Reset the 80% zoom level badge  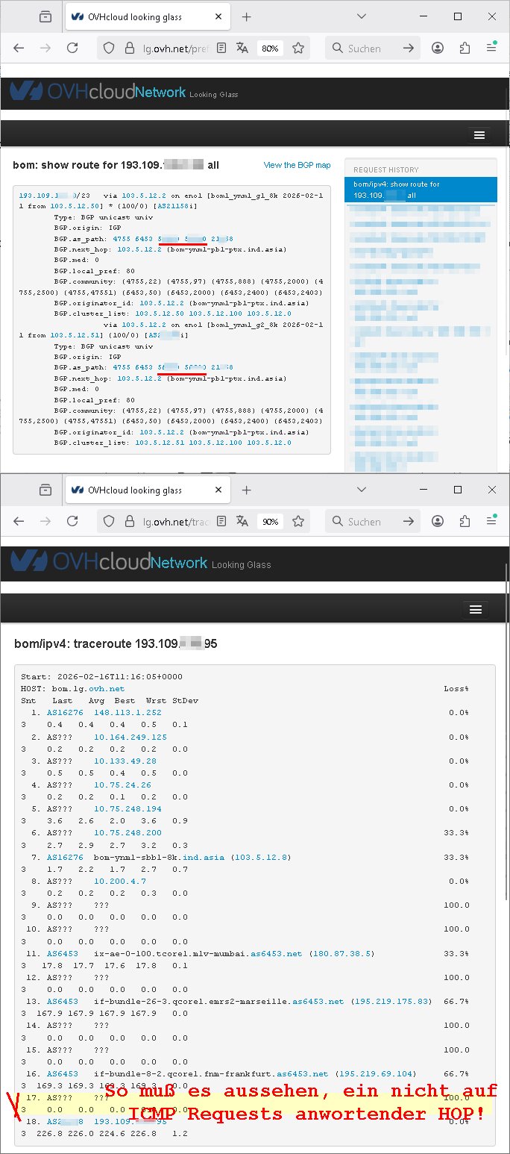tap(269, 48)
